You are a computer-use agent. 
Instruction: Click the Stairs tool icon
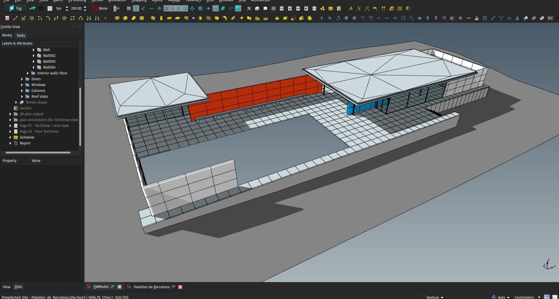(x=233, y=18)
